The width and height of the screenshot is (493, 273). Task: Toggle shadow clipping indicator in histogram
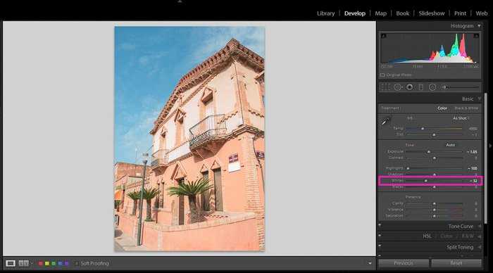(384, 36)
